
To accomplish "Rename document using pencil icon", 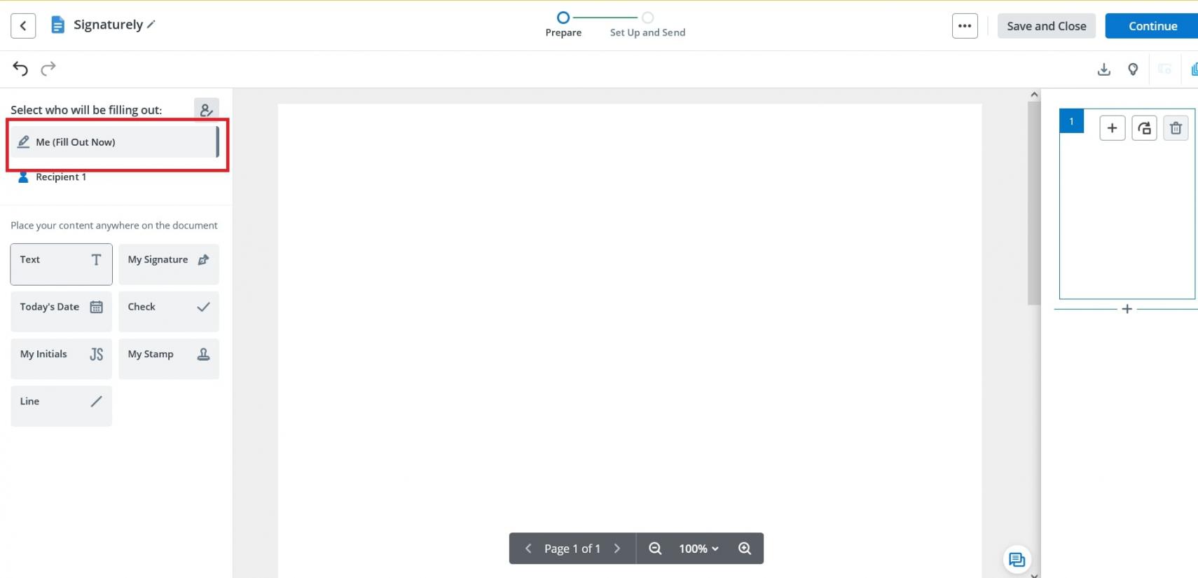I will [x=151, y=25].
